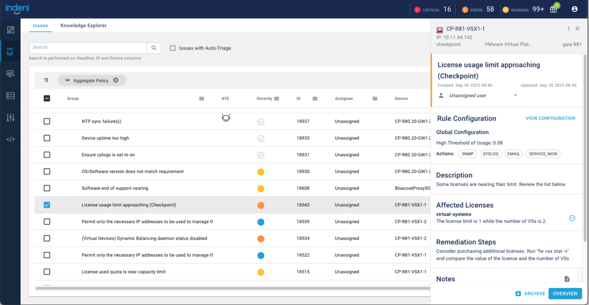Screen dimensions: 589x305
Task: Open the Dashboard view in the sidebar
Action: pos(10,29)
